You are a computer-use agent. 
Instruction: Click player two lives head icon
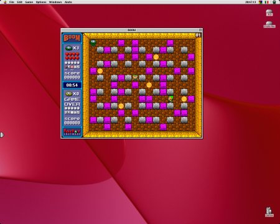click(x=68, y=94)
